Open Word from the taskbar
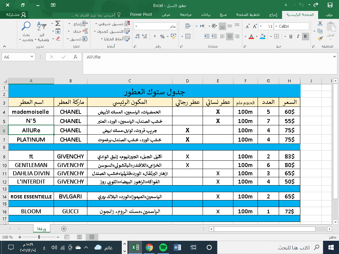 click(x=177, y=247)
